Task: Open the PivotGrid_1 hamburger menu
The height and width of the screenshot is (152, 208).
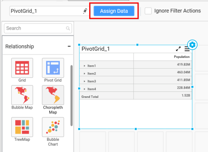Action: click(x=186, y=49)
